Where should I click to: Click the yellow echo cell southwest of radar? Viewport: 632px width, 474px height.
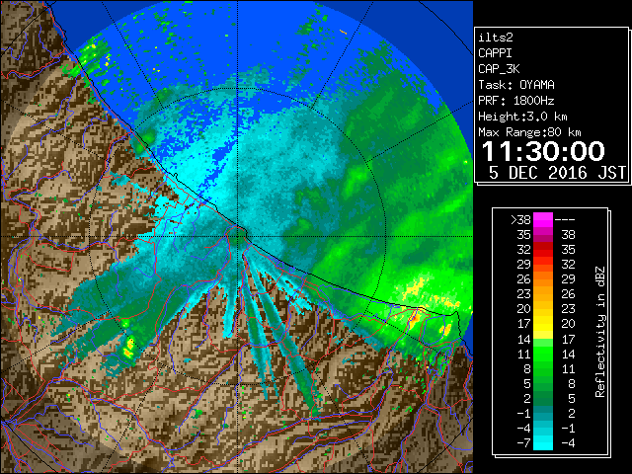point(129,349)
